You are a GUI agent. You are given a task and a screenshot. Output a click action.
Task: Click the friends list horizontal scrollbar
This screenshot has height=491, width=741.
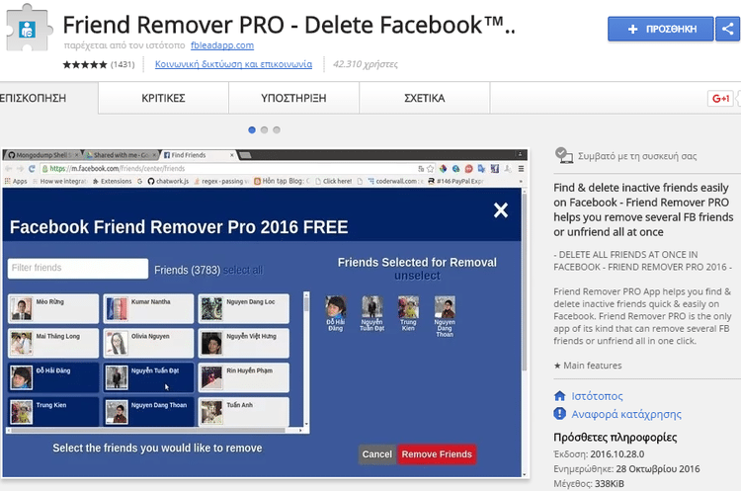click(x=154, y=430)
